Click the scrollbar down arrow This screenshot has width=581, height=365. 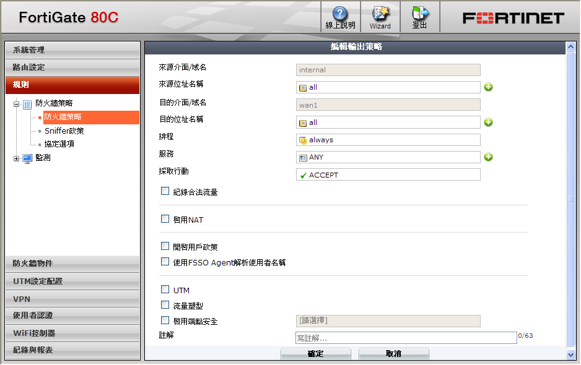(x=570, y=354)
